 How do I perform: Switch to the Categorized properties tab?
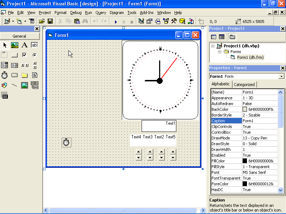click(x=244, y=85)
